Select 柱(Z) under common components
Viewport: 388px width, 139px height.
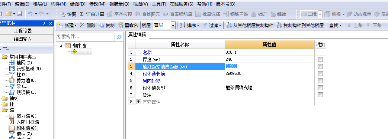[x=18, y=75]
